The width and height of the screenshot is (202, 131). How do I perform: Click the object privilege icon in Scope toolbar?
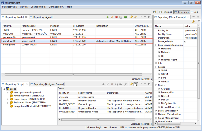pos(125,84)
